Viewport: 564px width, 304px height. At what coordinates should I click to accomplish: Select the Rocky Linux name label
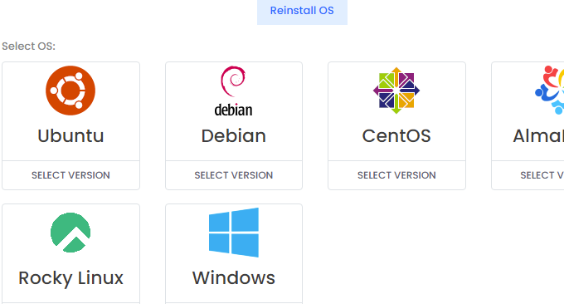coord(70,278)
